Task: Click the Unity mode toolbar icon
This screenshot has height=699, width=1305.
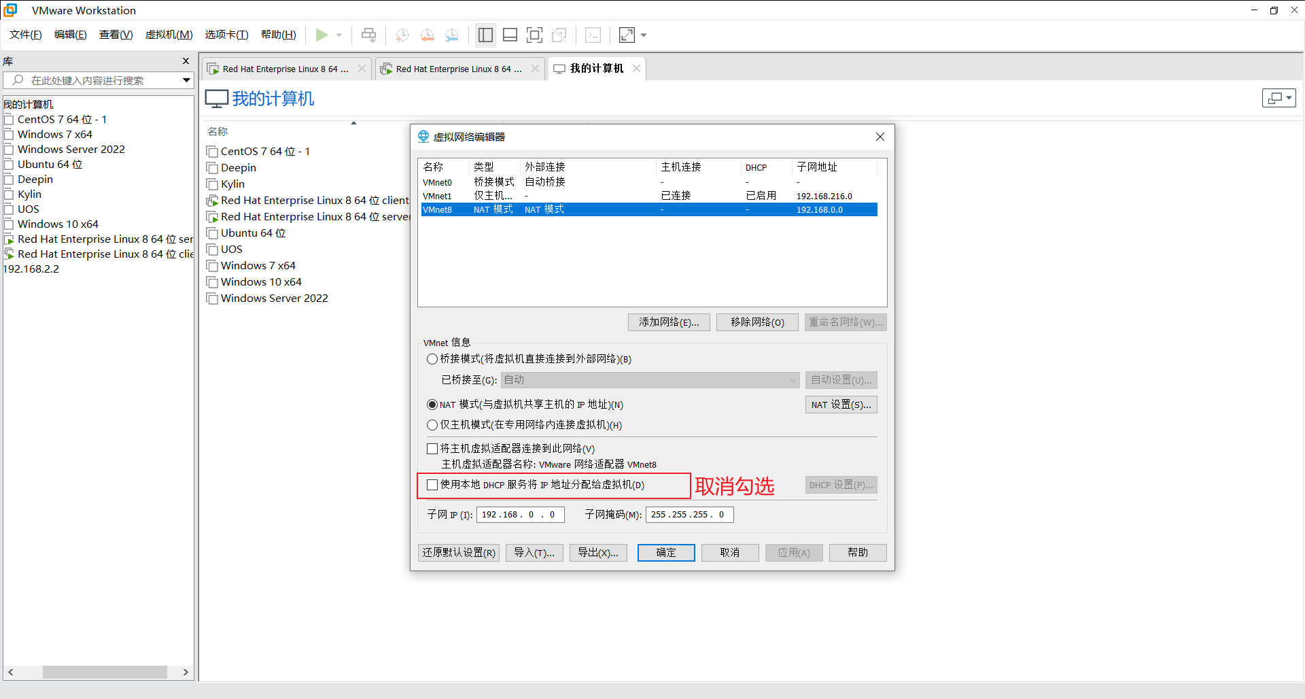Action: click(559, 35)
